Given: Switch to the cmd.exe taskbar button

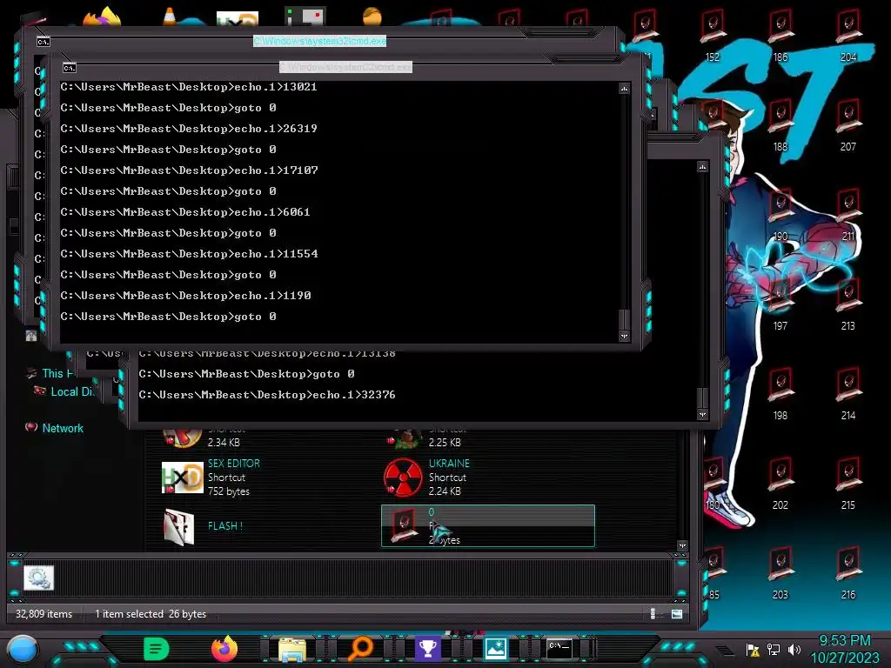Looking at the screenshot, I should pyautogui.click(x=560, y=648).
